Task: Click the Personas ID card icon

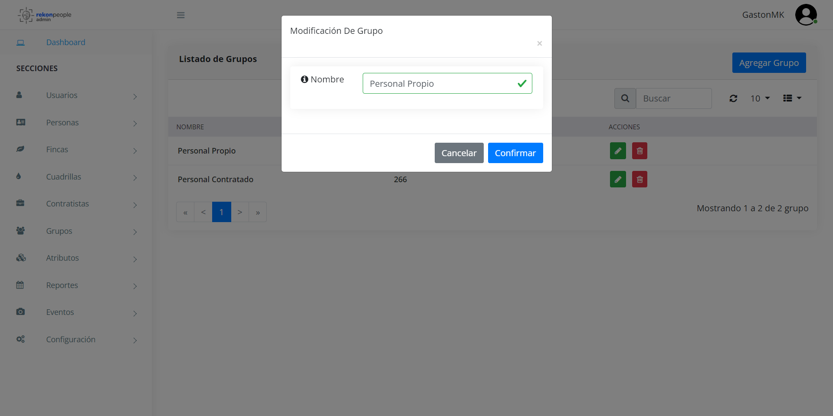Action: (20, 122)
